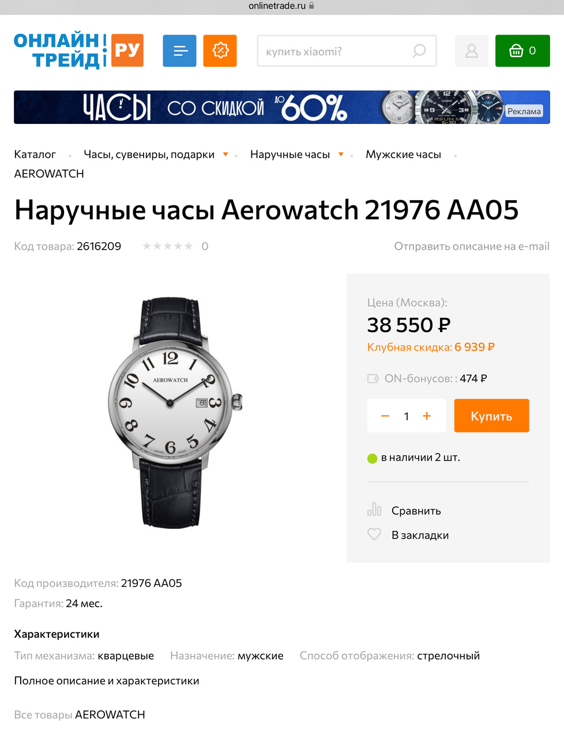The height and width of the screenshot is (738, 564).
Task: Click the heart В закладки icon
Action: click(x=374, y=534)
